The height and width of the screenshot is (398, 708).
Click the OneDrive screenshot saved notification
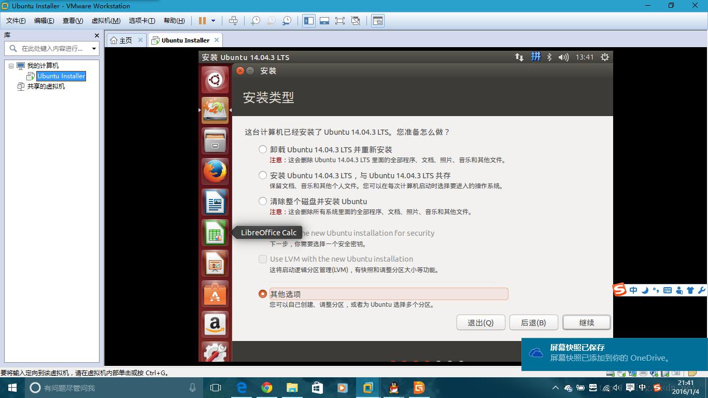click(x=615, y=354)
